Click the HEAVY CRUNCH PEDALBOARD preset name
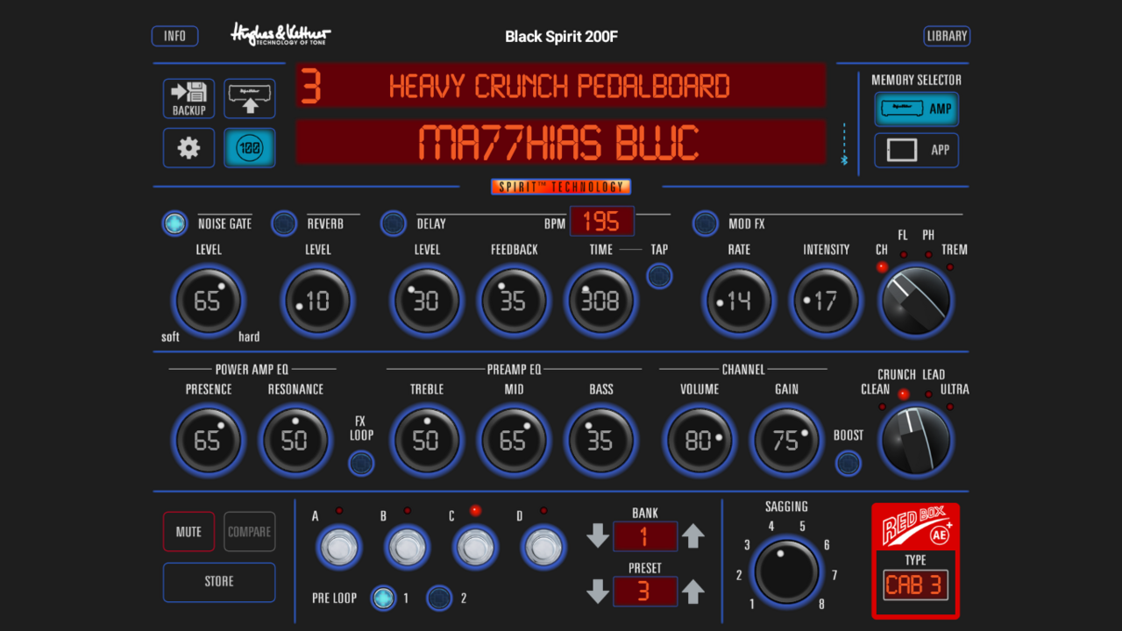Image resolution: width=1122 pixels, height=631 pixels. point(560,87)
